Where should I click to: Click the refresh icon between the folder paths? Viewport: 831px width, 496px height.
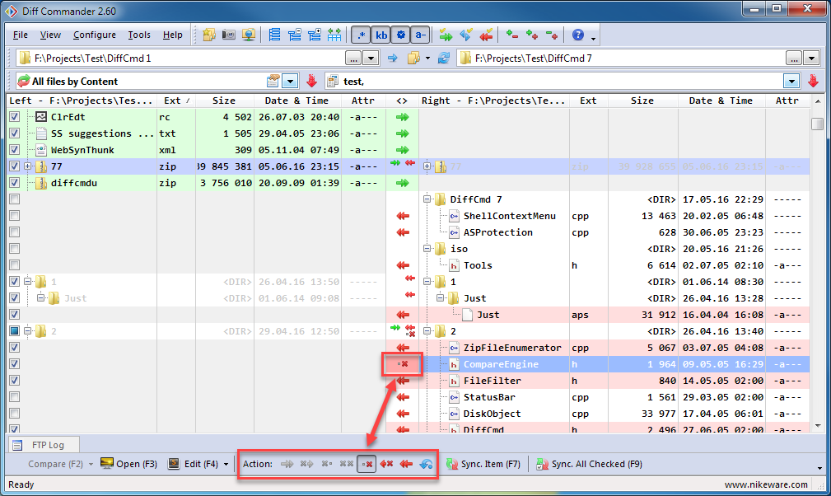click(444, 58)
